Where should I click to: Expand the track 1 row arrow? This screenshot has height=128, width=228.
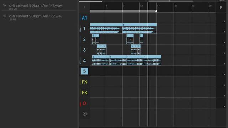tap(224, 32)
